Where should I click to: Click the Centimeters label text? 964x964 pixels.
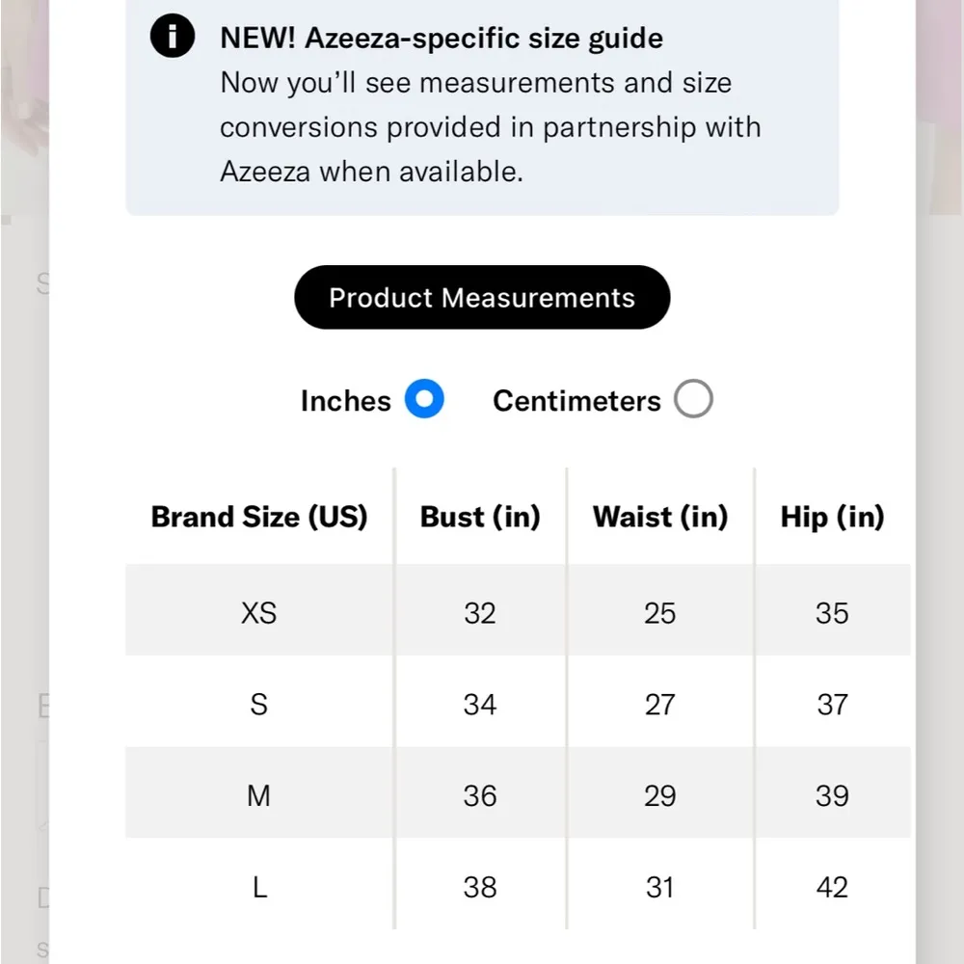click(x=576, y=401)
